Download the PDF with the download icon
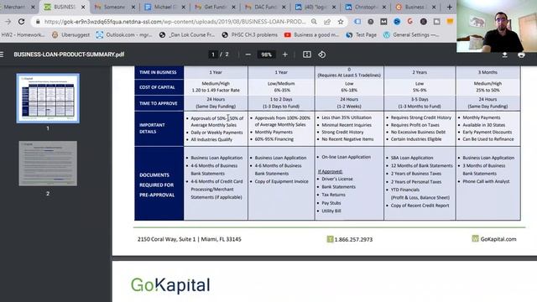This screenshot has height=302, width=537. click(505, 55)
